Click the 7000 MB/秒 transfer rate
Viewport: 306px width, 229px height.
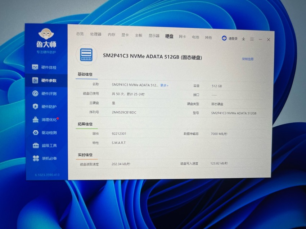tap(219, 134)
